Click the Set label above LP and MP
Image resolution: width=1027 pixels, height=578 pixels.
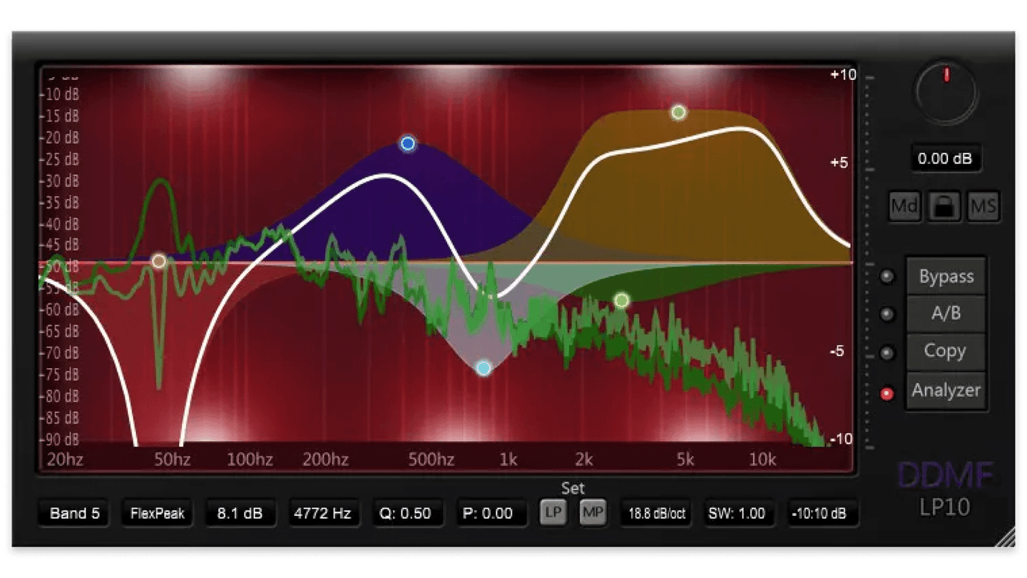[x=574, y=488]
